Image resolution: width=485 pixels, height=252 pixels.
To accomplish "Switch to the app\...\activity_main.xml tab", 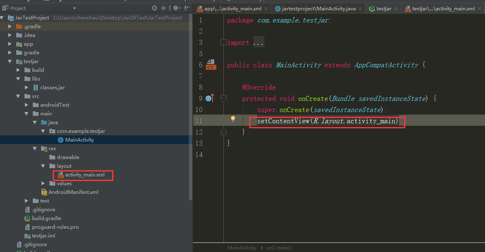I will 233,9.
